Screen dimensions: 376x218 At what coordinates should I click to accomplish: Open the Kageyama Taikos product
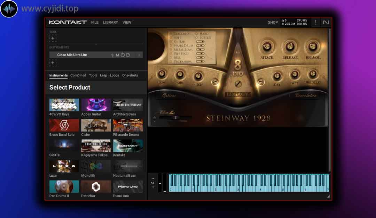pos(96,145)
